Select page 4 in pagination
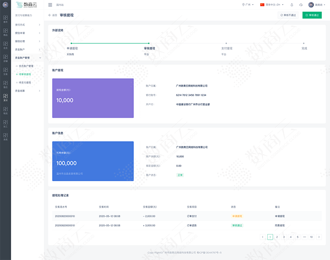330x260 pixels. click(291, 237)
